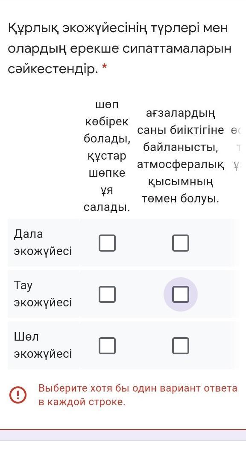
Task: Click the Тау экожүйесі row label
Action: point(43,294)
